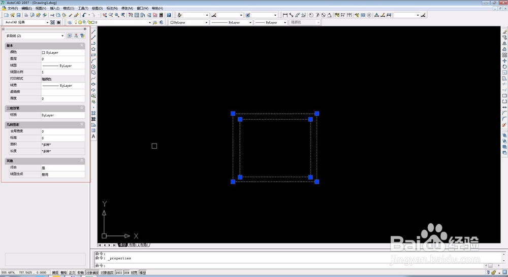
Task: Open the 帮助(H) menu
Action: pyautogui.click(x=157, y=8)
